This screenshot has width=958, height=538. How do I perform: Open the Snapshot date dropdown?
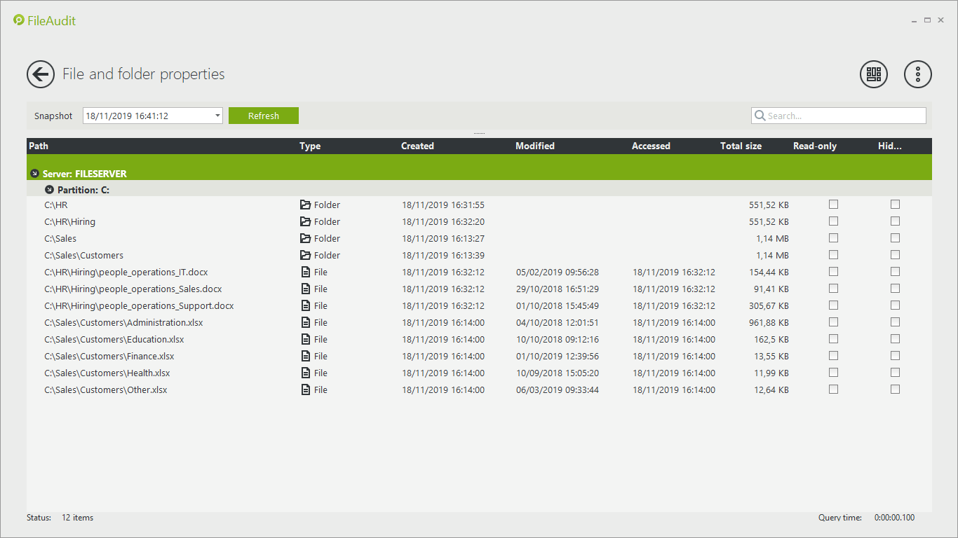[x=217, y=116]
